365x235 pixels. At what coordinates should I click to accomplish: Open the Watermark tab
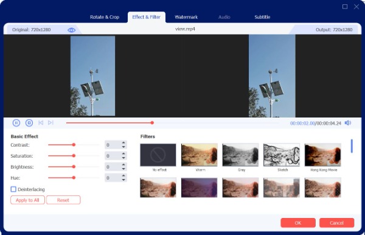click(186, 17)
